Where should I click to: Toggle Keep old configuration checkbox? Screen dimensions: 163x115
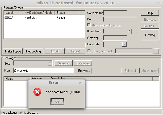[x=89, y=25]
